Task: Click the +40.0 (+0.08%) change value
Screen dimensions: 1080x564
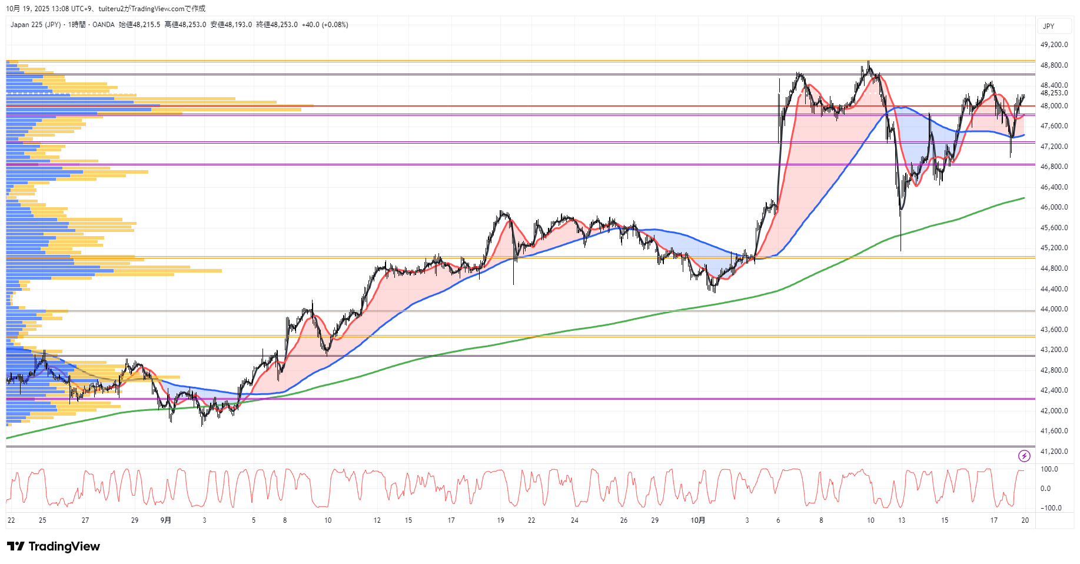Action: click(x=325, y=25)
